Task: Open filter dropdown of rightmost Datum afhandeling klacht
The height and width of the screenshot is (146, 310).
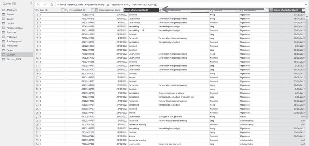Action: click(x=303, y=10)
